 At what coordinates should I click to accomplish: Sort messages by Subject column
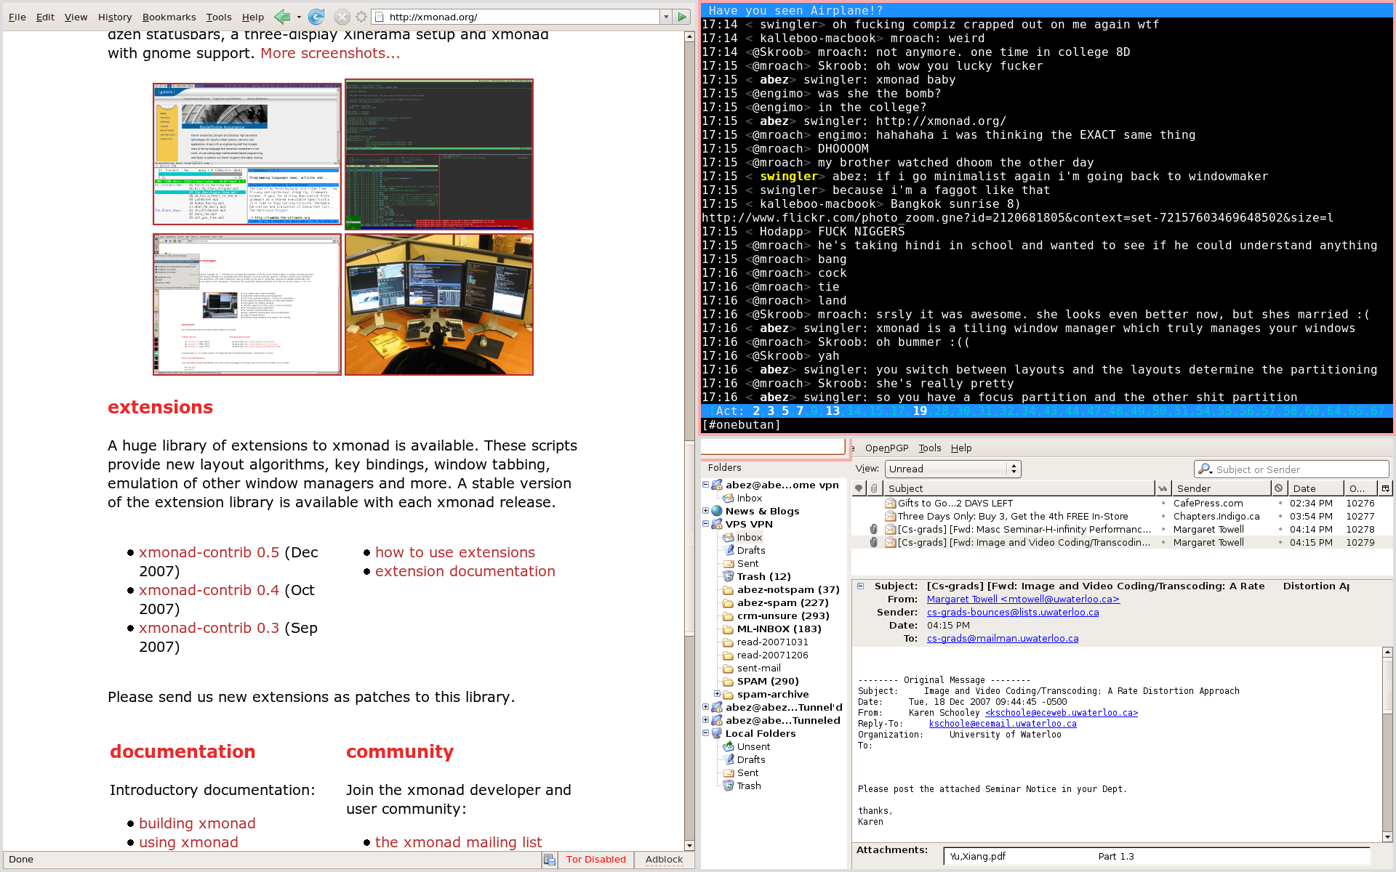(1018, 488)
